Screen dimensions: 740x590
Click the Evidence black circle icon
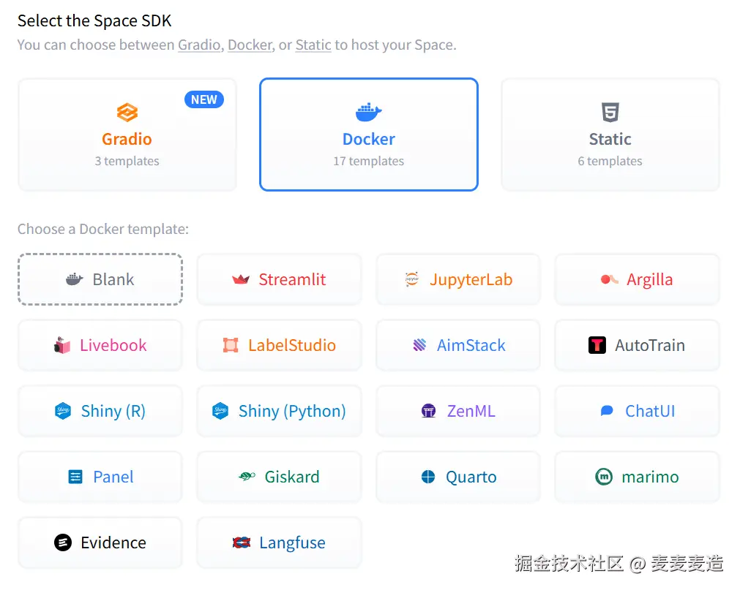[x=63, y=542]
